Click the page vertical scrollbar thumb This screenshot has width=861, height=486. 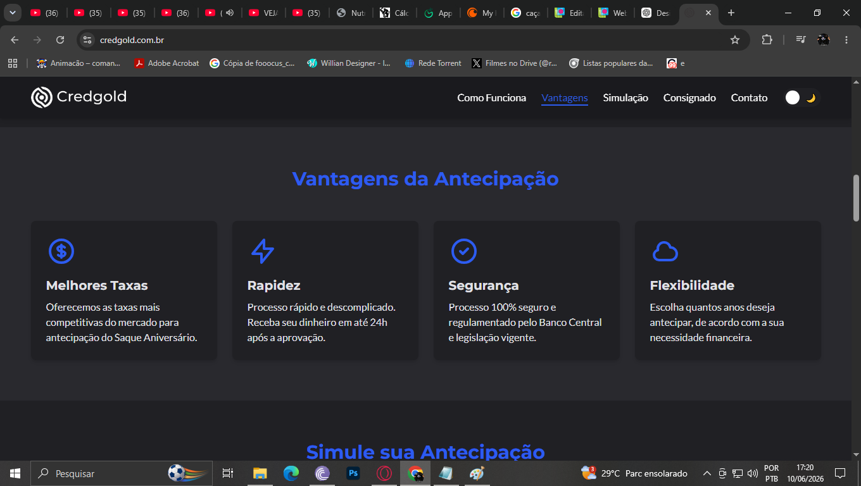856,197
